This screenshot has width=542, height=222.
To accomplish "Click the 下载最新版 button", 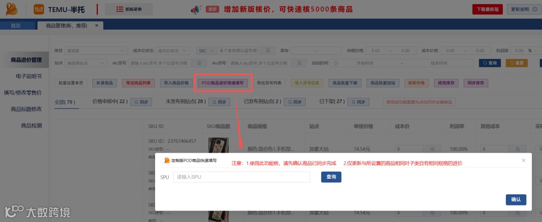I will coord(487,10).
